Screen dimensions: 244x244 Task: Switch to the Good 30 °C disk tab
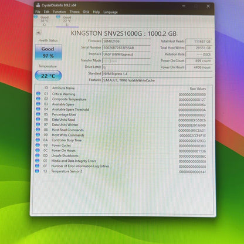(45, 21)
